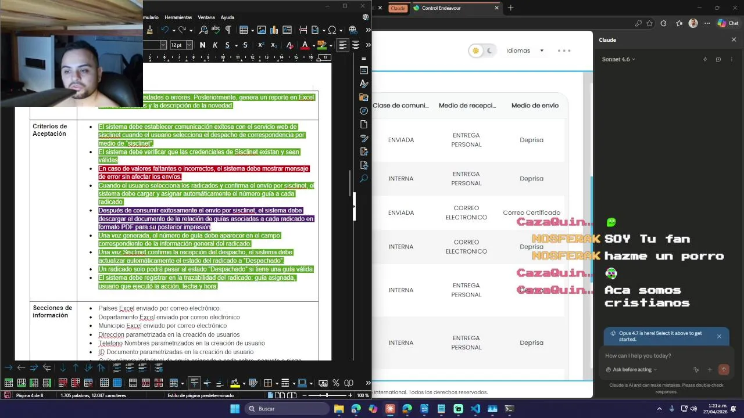This screenshot has height=418, width=744.
Task: Click the Redo arrow in Writer toolbar
Action: tap(182, 30)
